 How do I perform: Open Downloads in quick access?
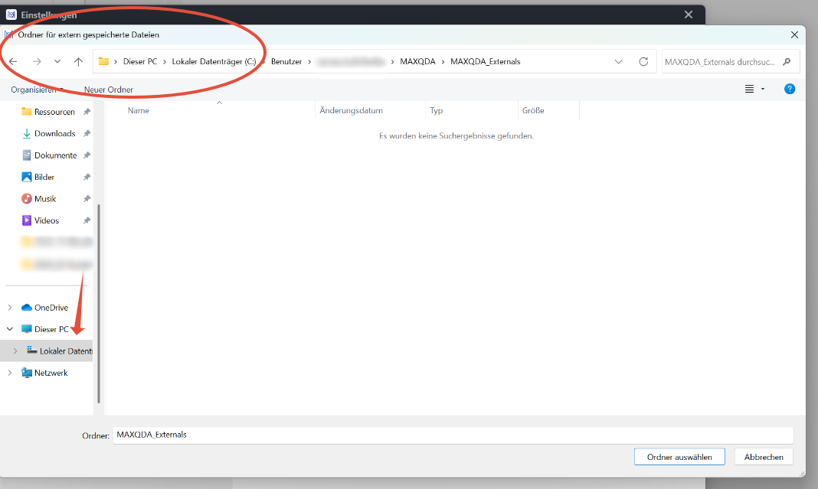pyautogui.click(x=55, y=133)
